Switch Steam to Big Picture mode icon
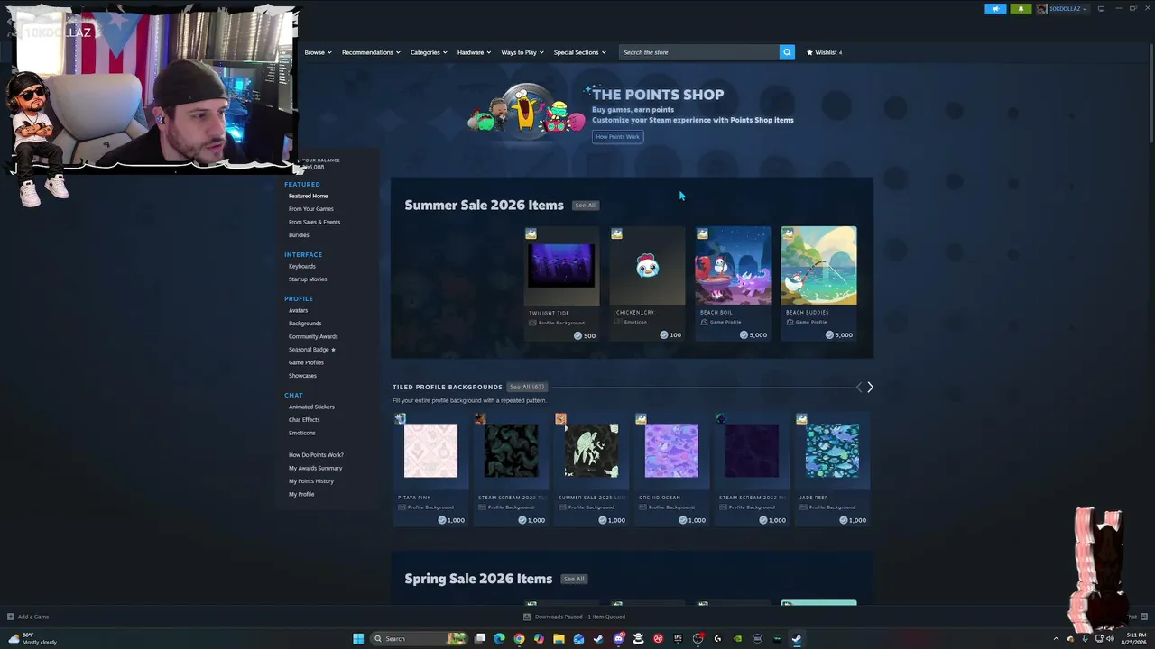This screenshot has height=649, width=1155. 1101,9
